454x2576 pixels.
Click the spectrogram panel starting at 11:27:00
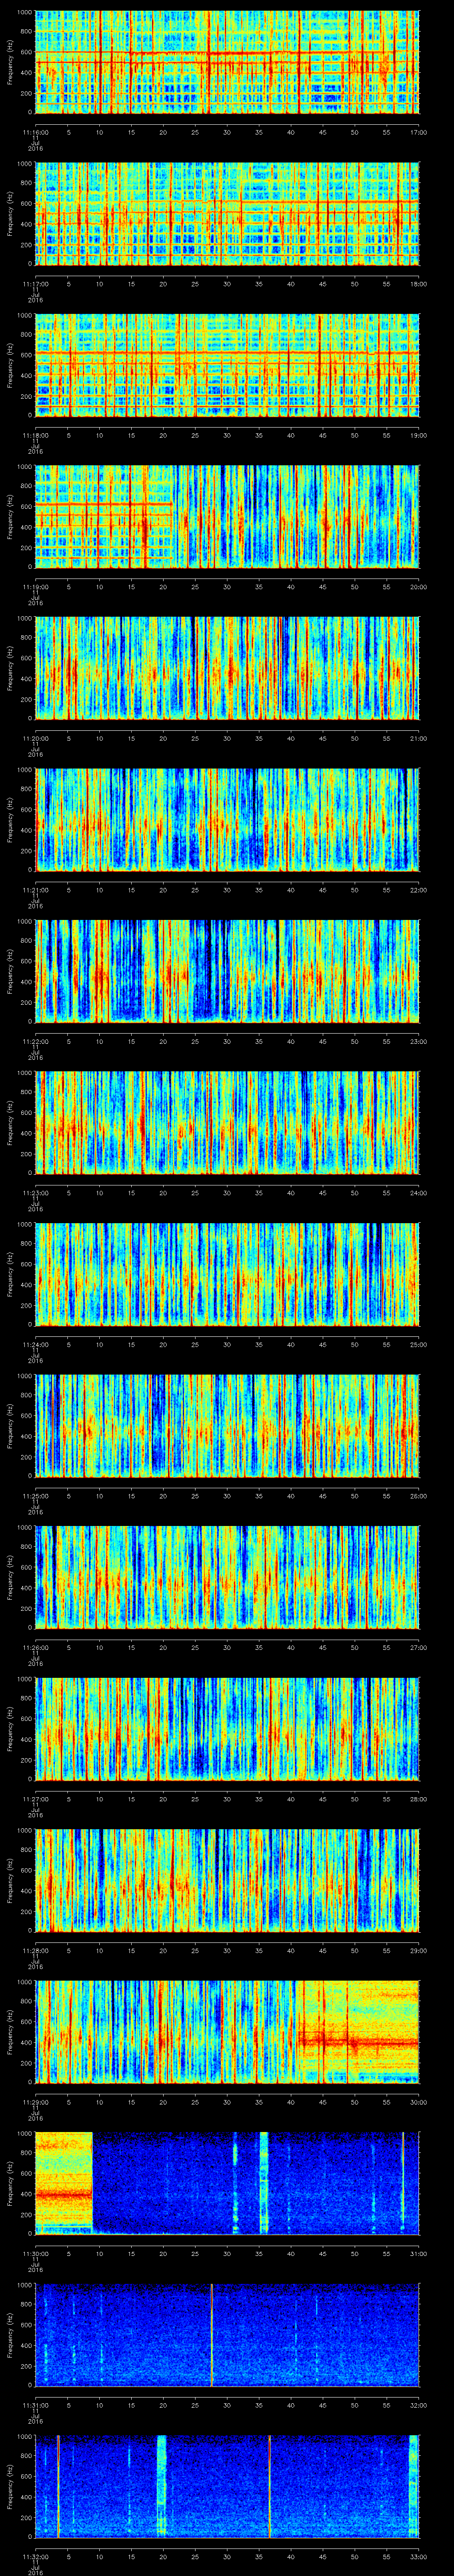click(227, 1729)
